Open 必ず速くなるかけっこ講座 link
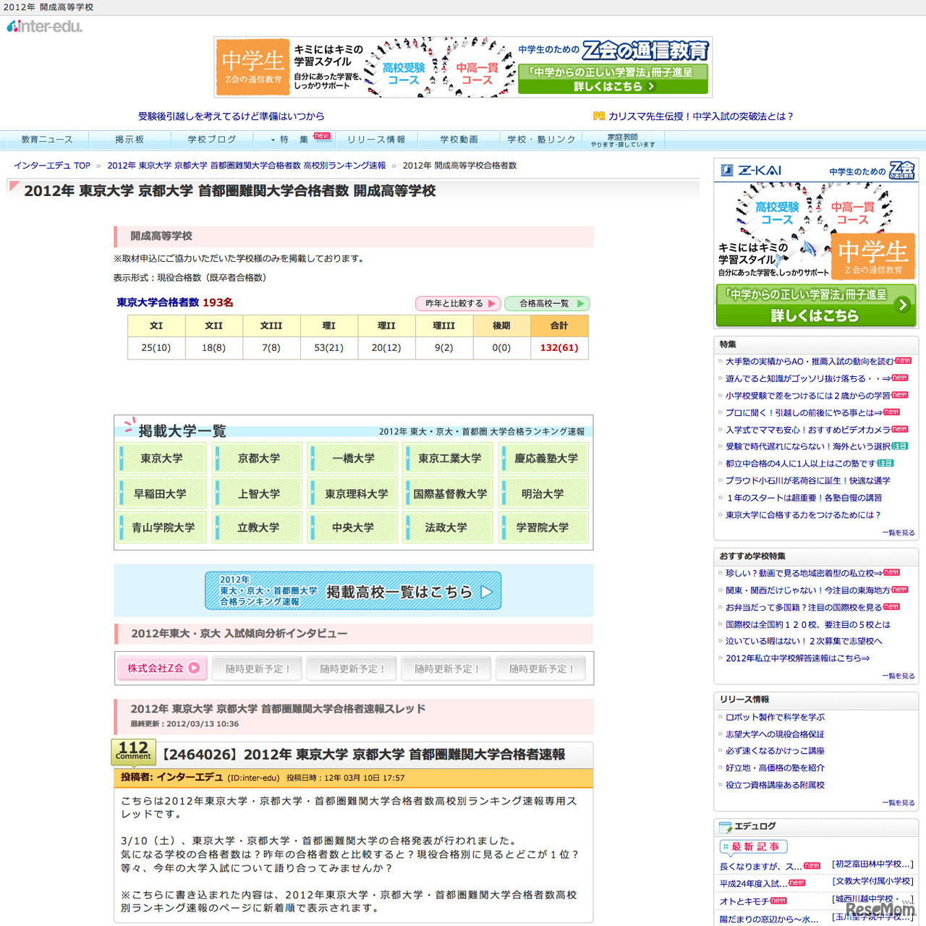926x926 pixels. 775,751
